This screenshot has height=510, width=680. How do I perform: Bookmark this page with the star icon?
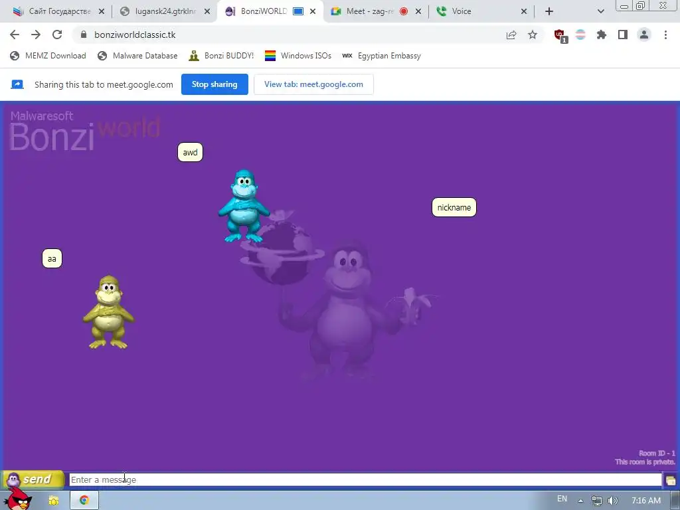[x=533, y=35]
